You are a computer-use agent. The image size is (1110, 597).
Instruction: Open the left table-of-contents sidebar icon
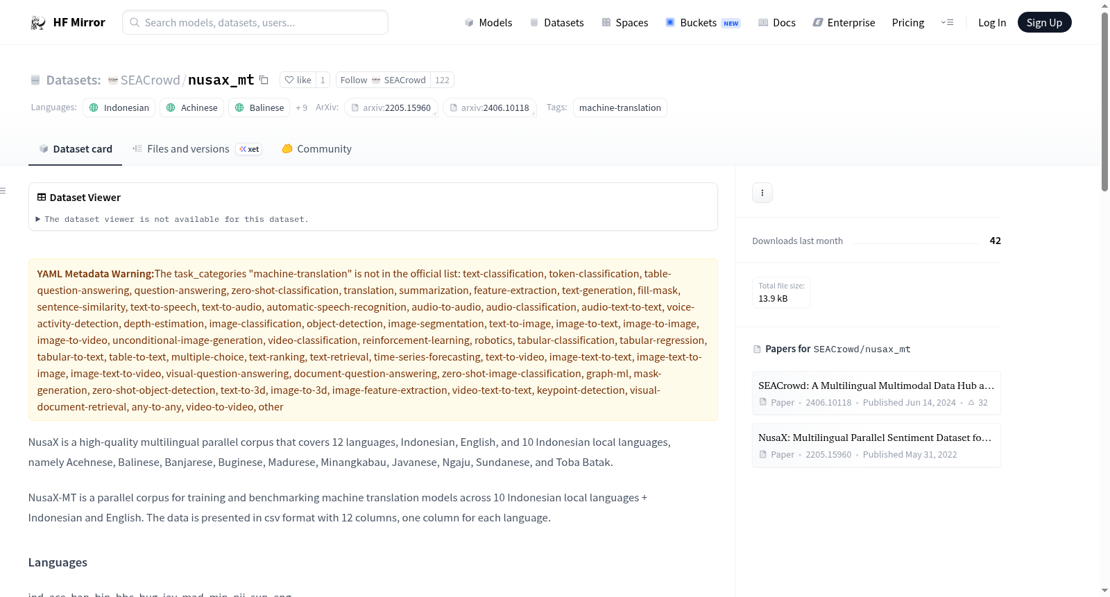pyautogui.click(x=3, y=191)
